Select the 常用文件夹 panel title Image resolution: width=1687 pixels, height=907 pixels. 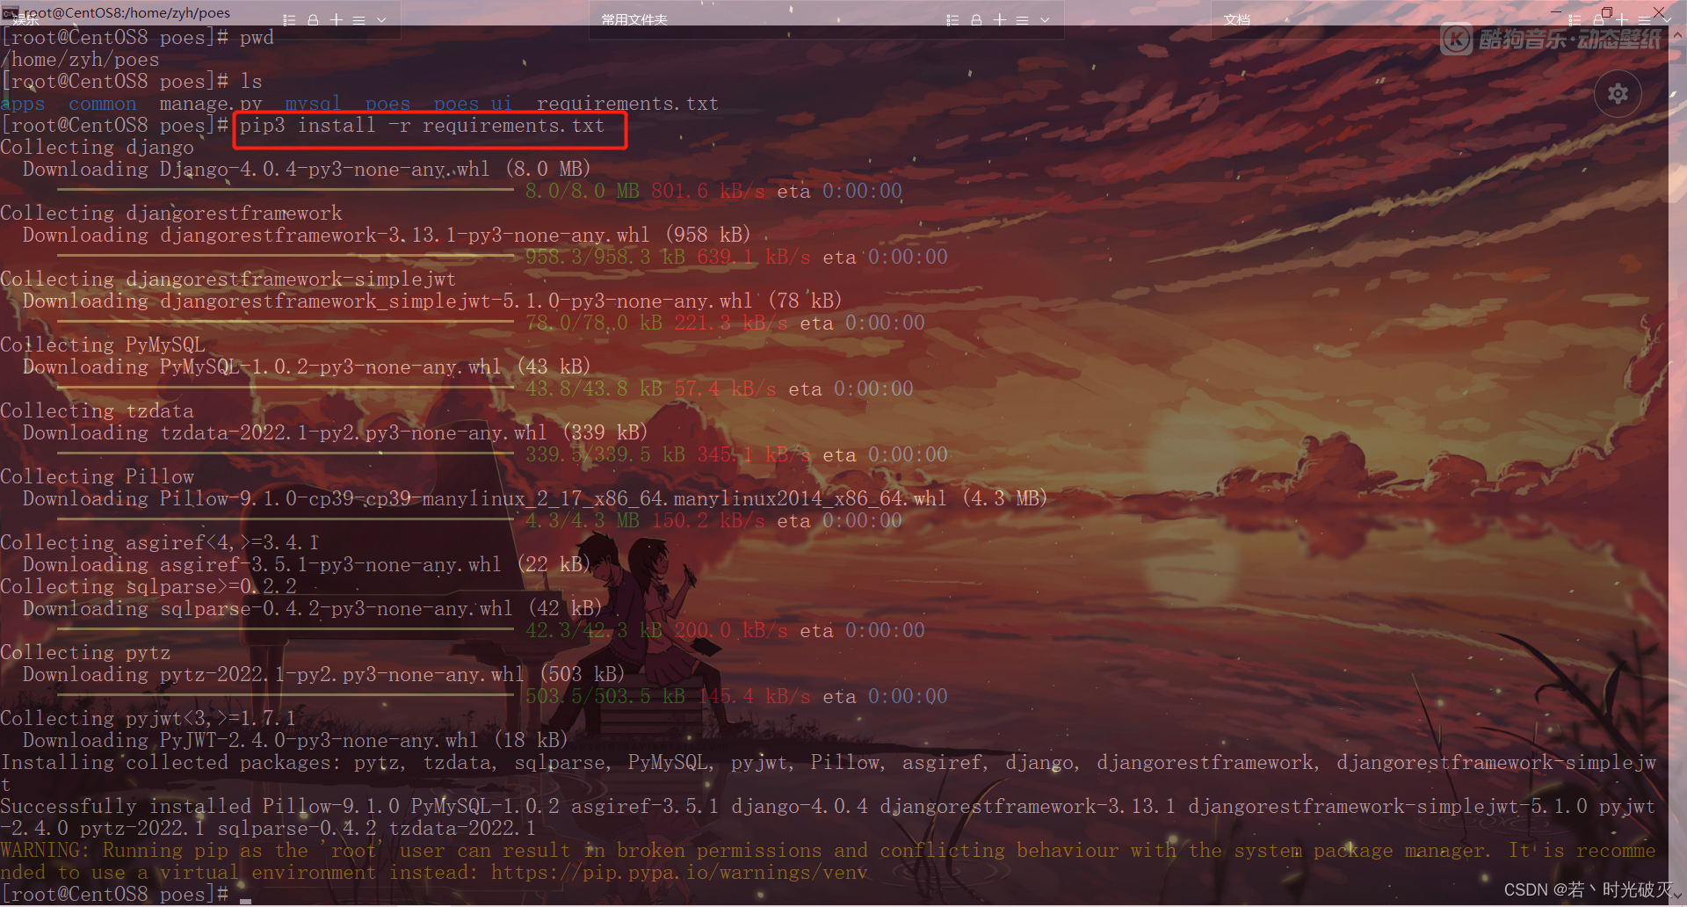[x=634, y=19]
